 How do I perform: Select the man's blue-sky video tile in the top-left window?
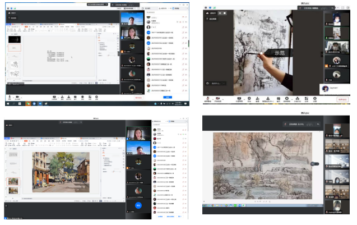click(132, 19)
